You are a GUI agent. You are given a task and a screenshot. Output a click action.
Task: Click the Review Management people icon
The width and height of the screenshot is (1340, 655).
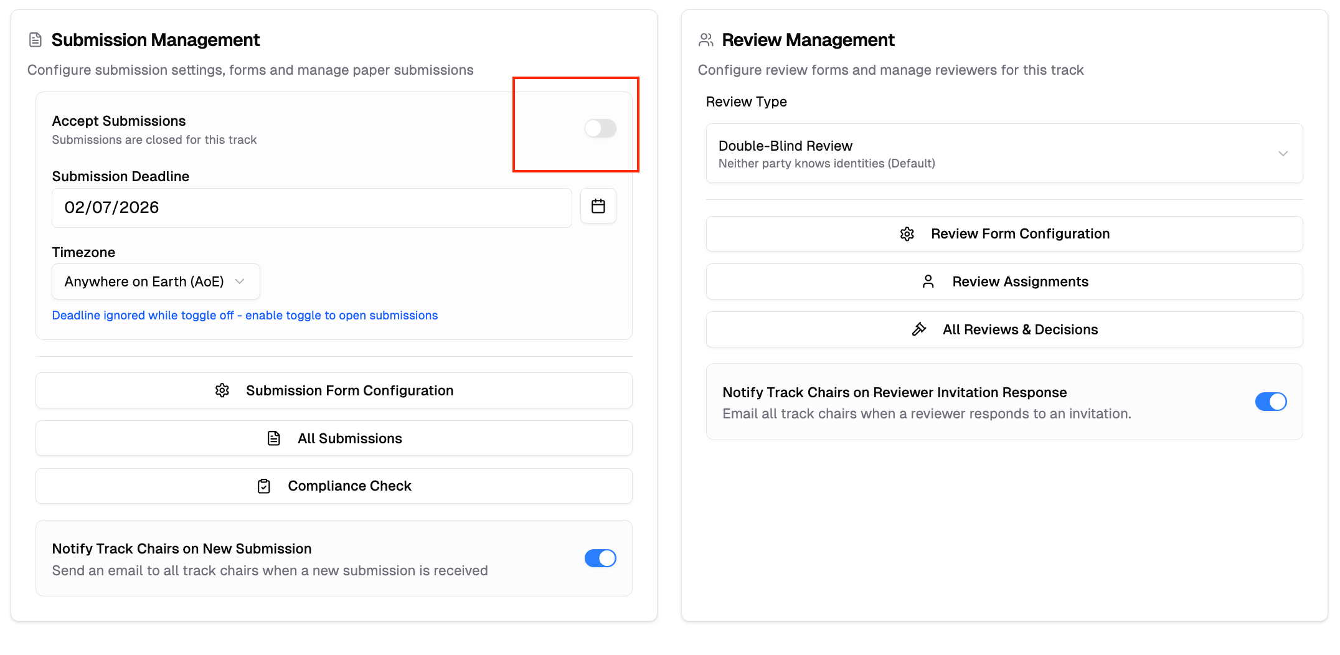[x=705, y=40]
